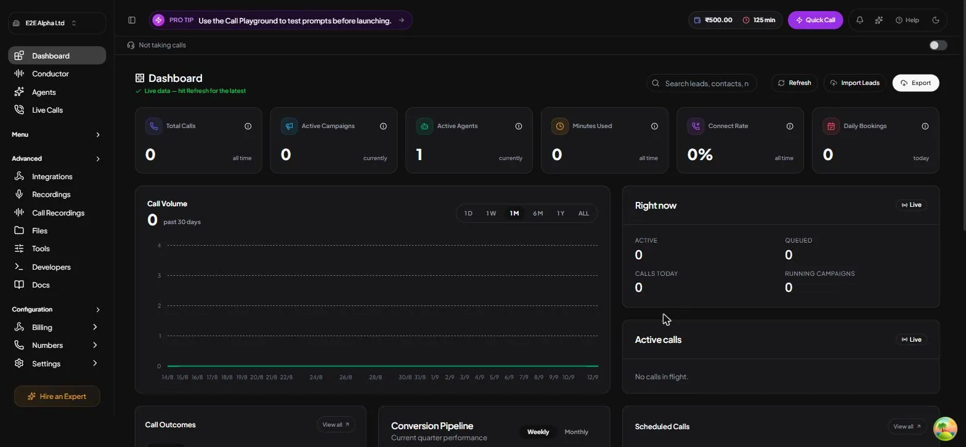Open Live Calls in sidebar
Screen dimensions: 966x447
pos(57,110)
